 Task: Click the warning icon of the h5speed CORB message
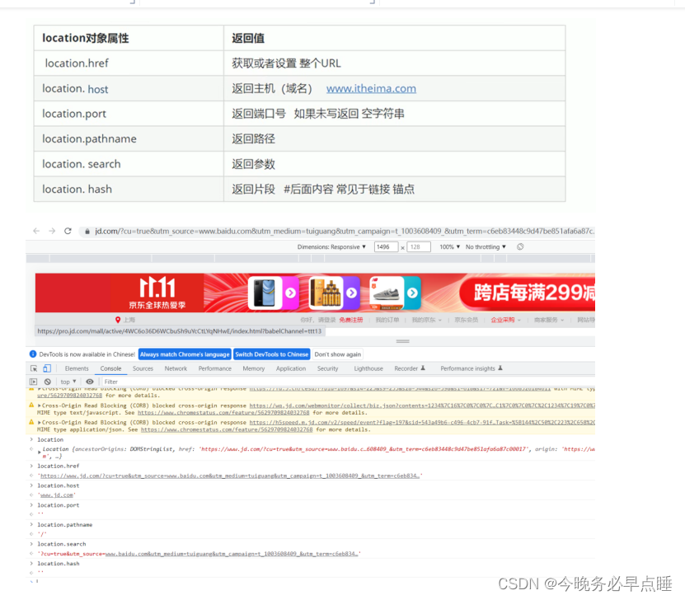(31, 422)
